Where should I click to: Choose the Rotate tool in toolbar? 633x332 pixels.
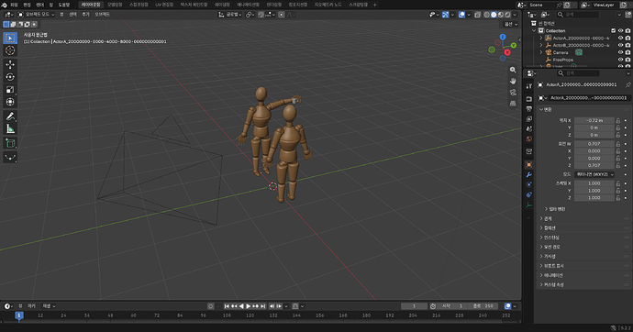tap(10, 77)
